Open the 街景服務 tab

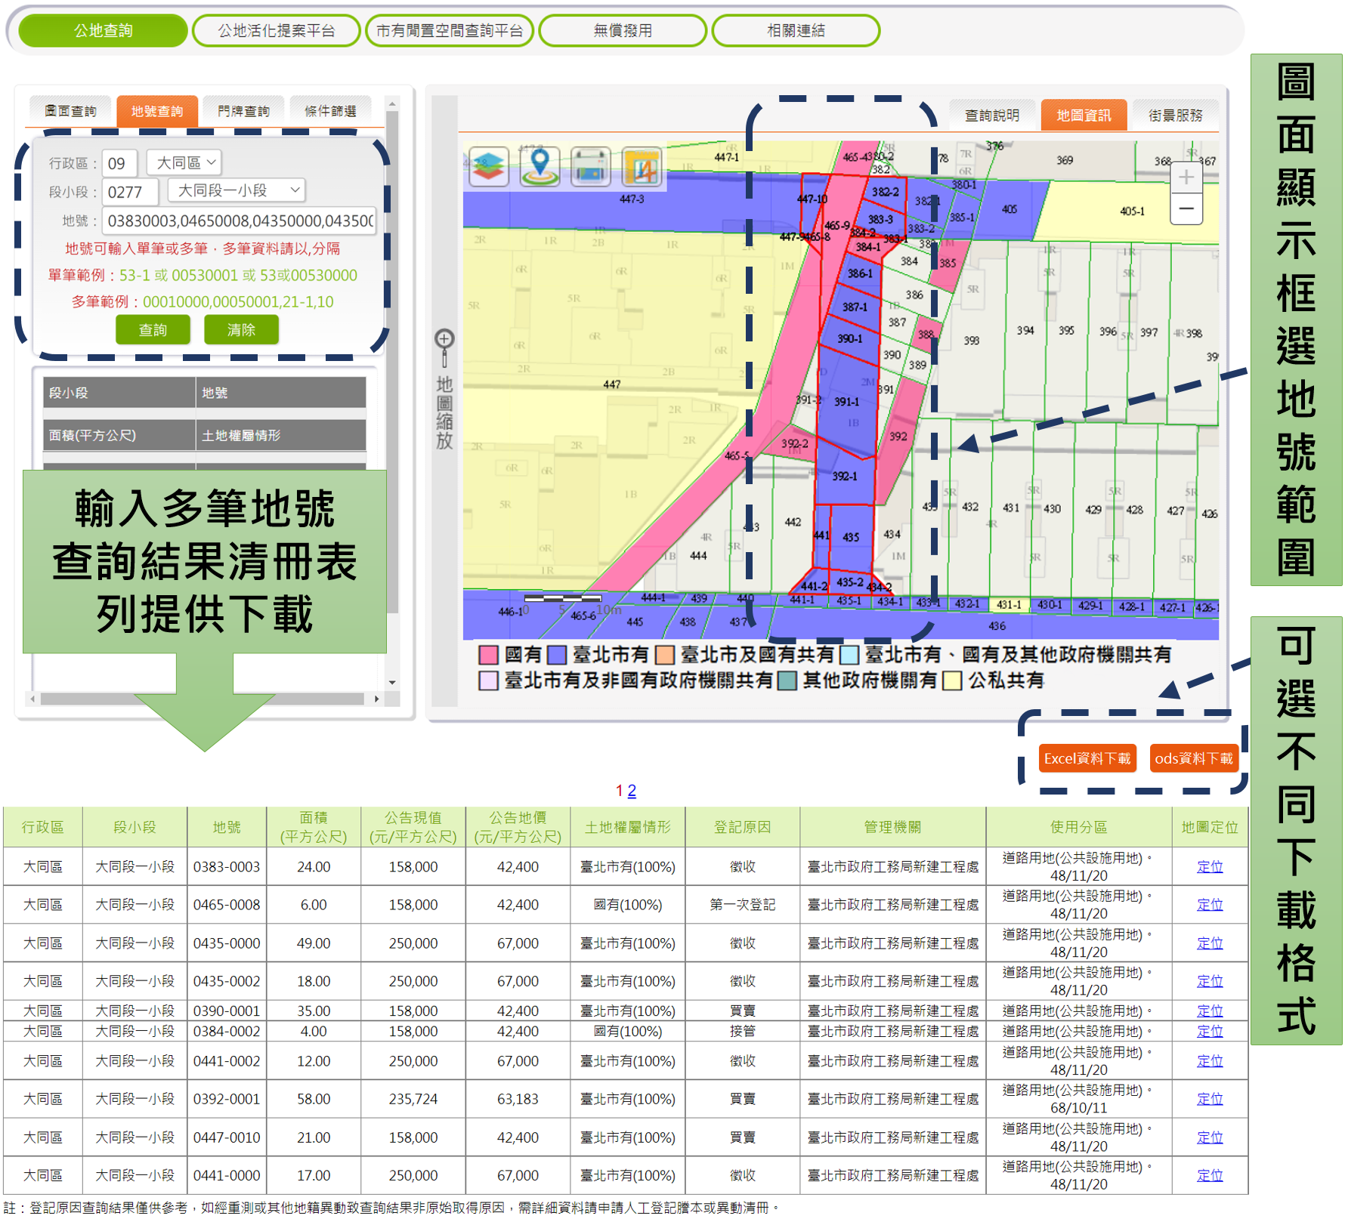pyautogui.click(x=1175, y=116)
